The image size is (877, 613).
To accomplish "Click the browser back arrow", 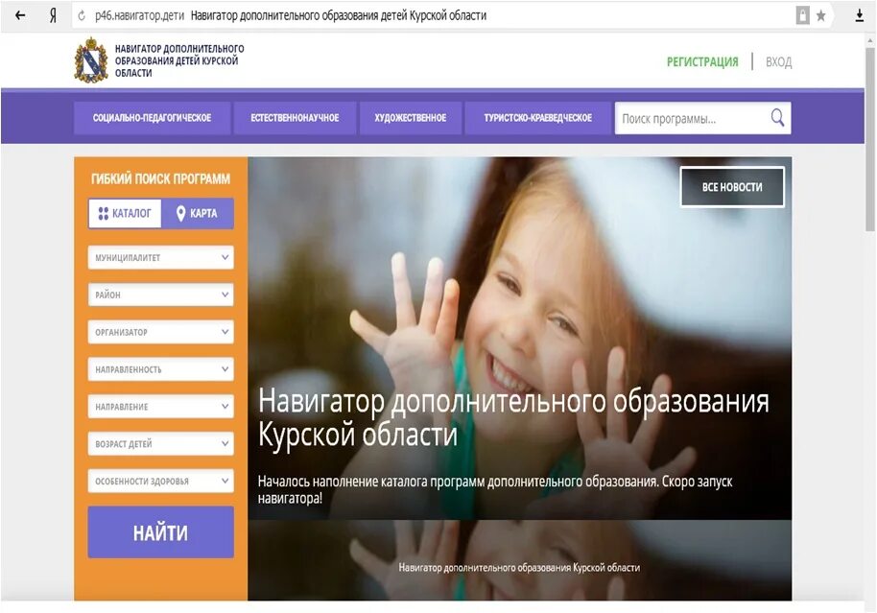I will pos(20,15).
